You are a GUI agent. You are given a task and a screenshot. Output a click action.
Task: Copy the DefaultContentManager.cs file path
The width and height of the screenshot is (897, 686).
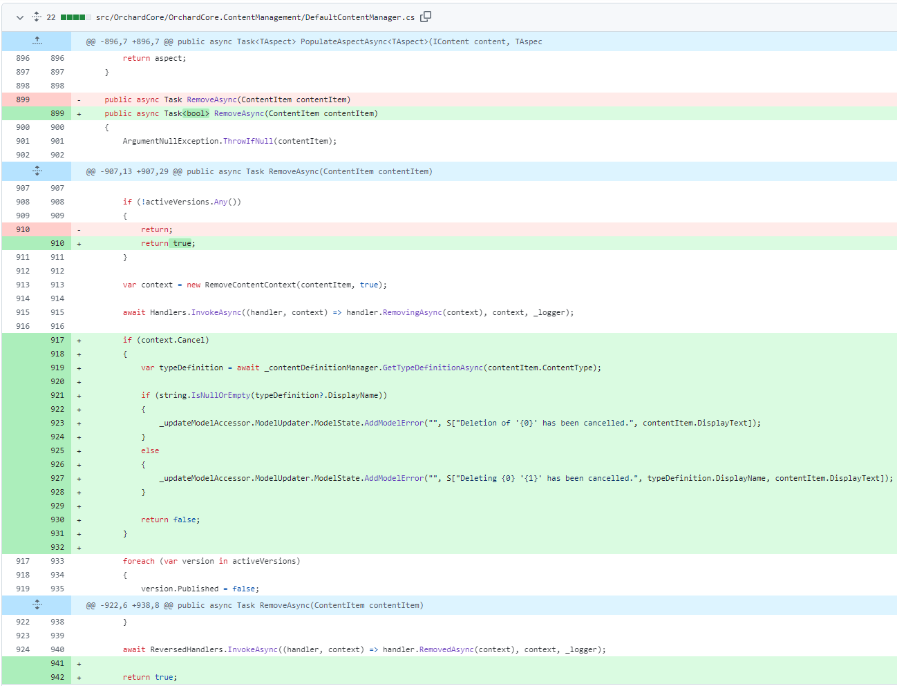[x=426, y=17]
